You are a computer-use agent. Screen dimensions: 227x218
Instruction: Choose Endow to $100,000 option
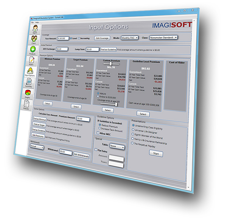pos(98,97)
